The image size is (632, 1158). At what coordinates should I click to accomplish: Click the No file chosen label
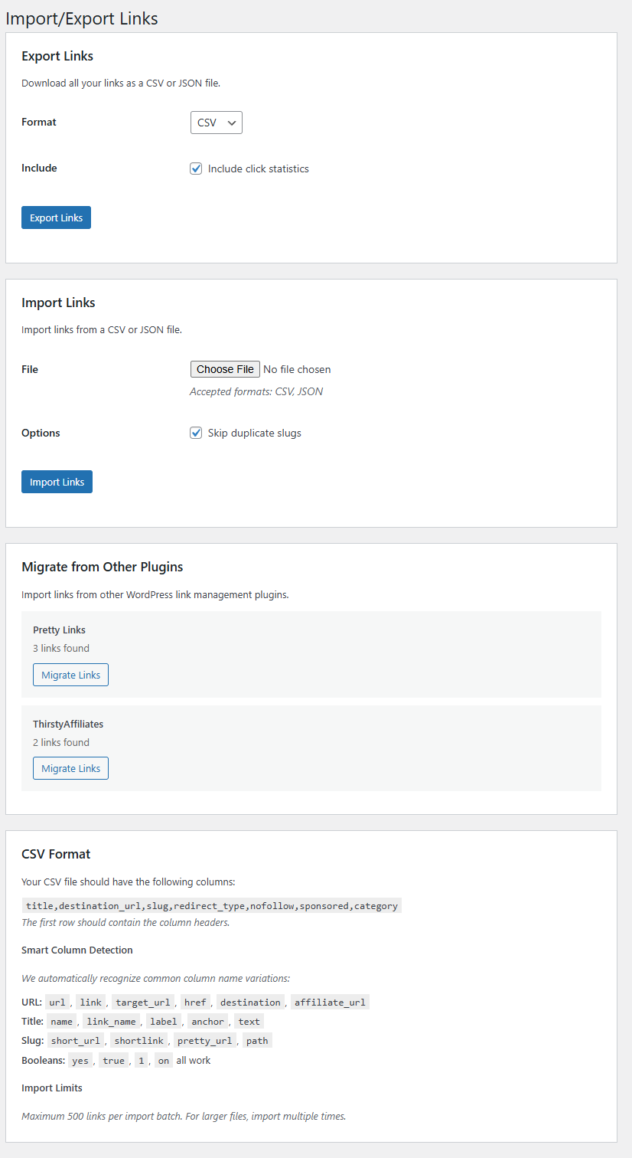pyautogui.click(x=297, y=368)
